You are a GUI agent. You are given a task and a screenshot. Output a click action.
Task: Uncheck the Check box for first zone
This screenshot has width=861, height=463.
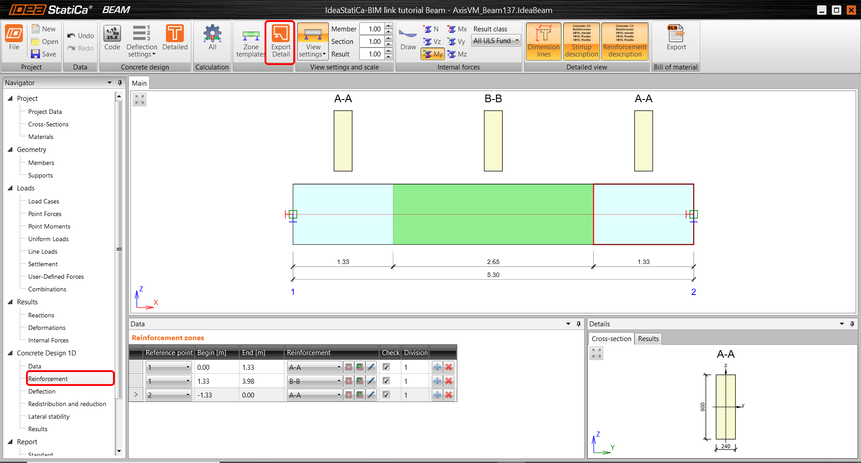point(386,367)
